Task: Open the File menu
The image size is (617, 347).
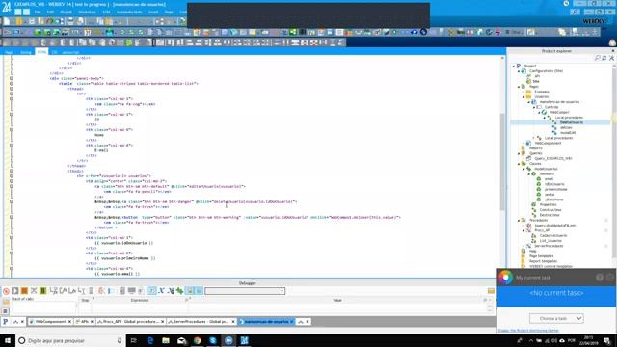Action: click(x=38, y=13)
